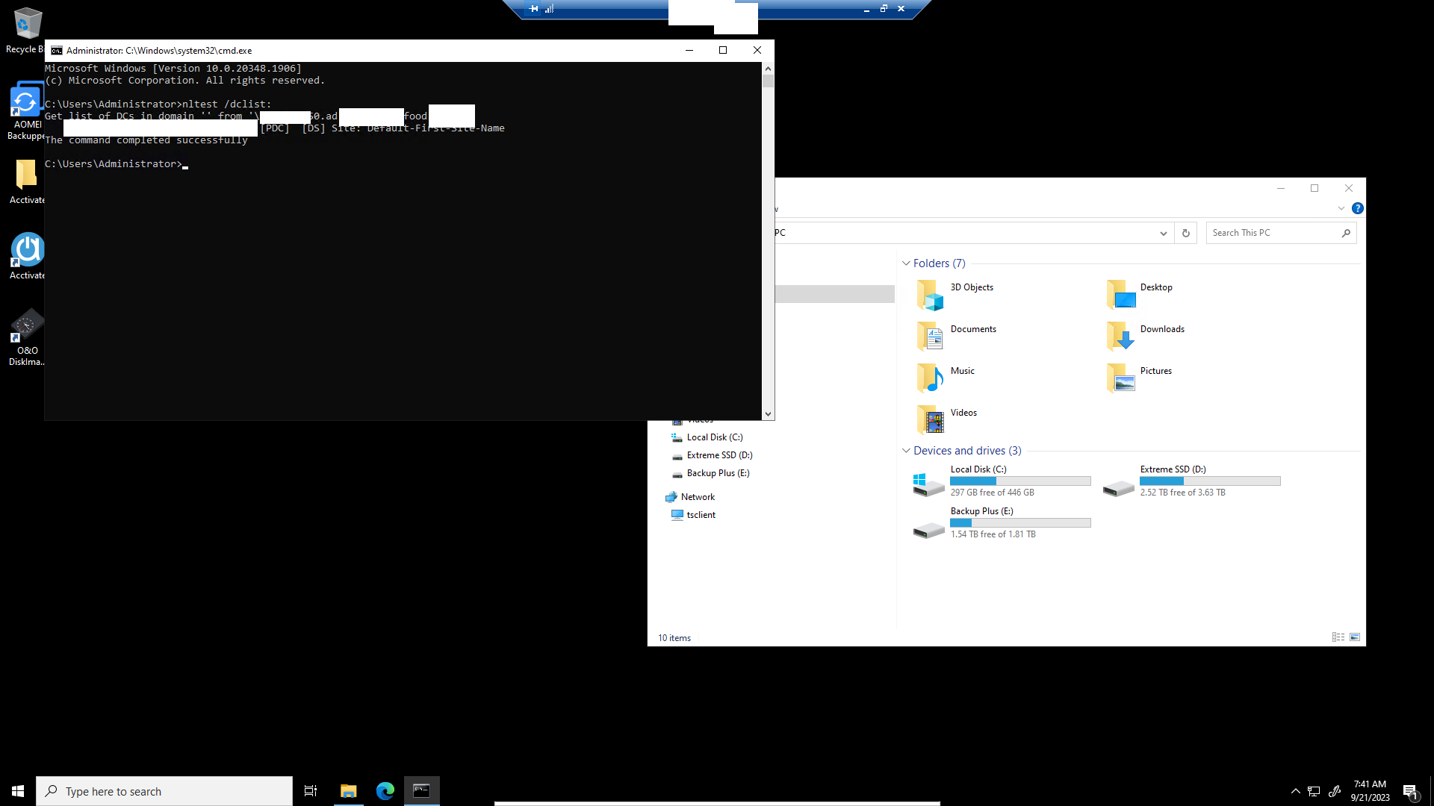Click the address bar refresh button
This screenshot has height=806, width=1434.
pyautogui.click(x=1185, y=234)
